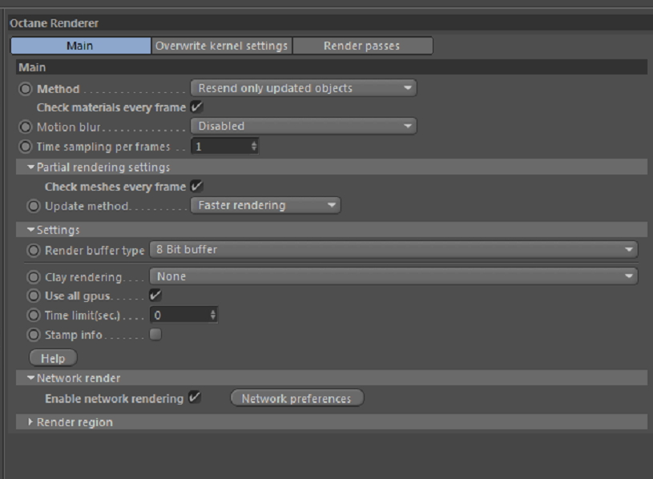Click the animation dot beside Time limit
The width and height of the screenshot is (653, 479).
pos(34,316)
